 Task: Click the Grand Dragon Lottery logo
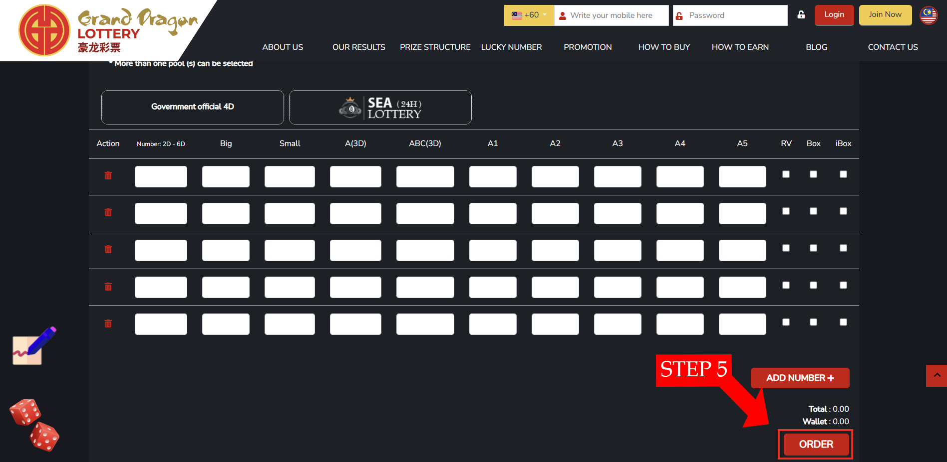click(107, 30)
